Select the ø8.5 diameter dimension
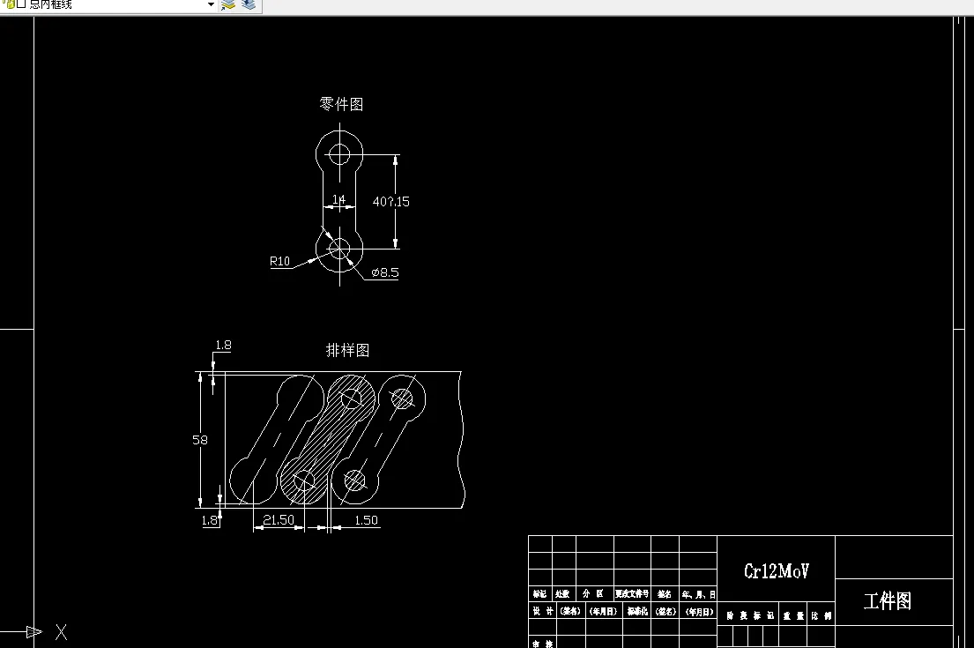This screenshot has width=974, height=648. click(x=386, y=273)
